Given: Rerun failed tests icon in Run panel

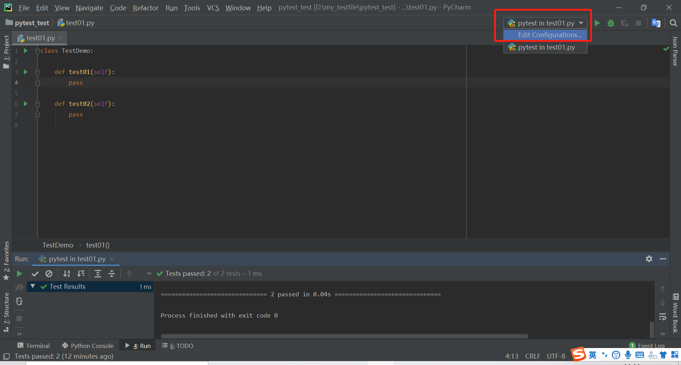Looking at the screenshot, I should [19, 287].
